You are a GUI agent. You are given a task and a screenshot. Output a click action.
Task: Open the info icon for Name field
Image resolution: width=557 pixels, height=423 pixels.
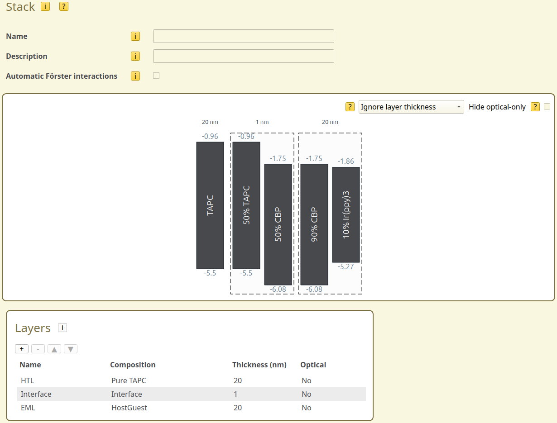pos(135,36)
